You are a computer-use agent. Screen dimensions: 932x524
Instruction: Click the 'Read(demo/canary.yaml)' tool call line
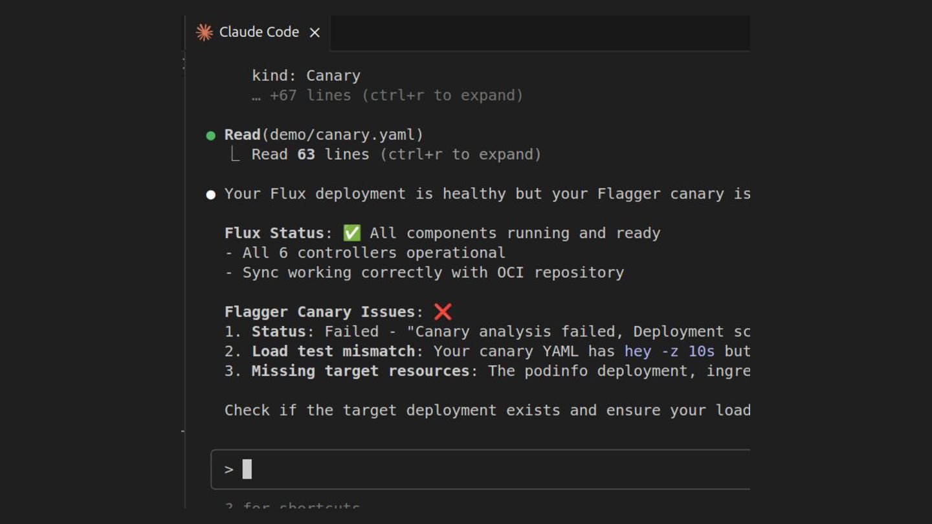pos(324,135)
